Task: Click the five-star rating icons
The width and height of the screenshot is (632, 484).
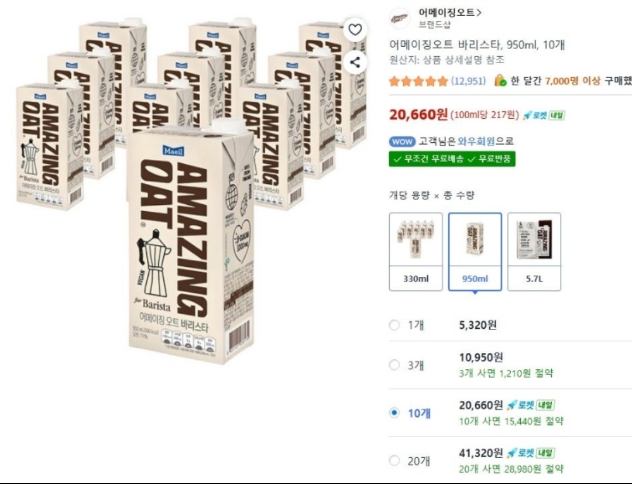Action: coord(418,81)
